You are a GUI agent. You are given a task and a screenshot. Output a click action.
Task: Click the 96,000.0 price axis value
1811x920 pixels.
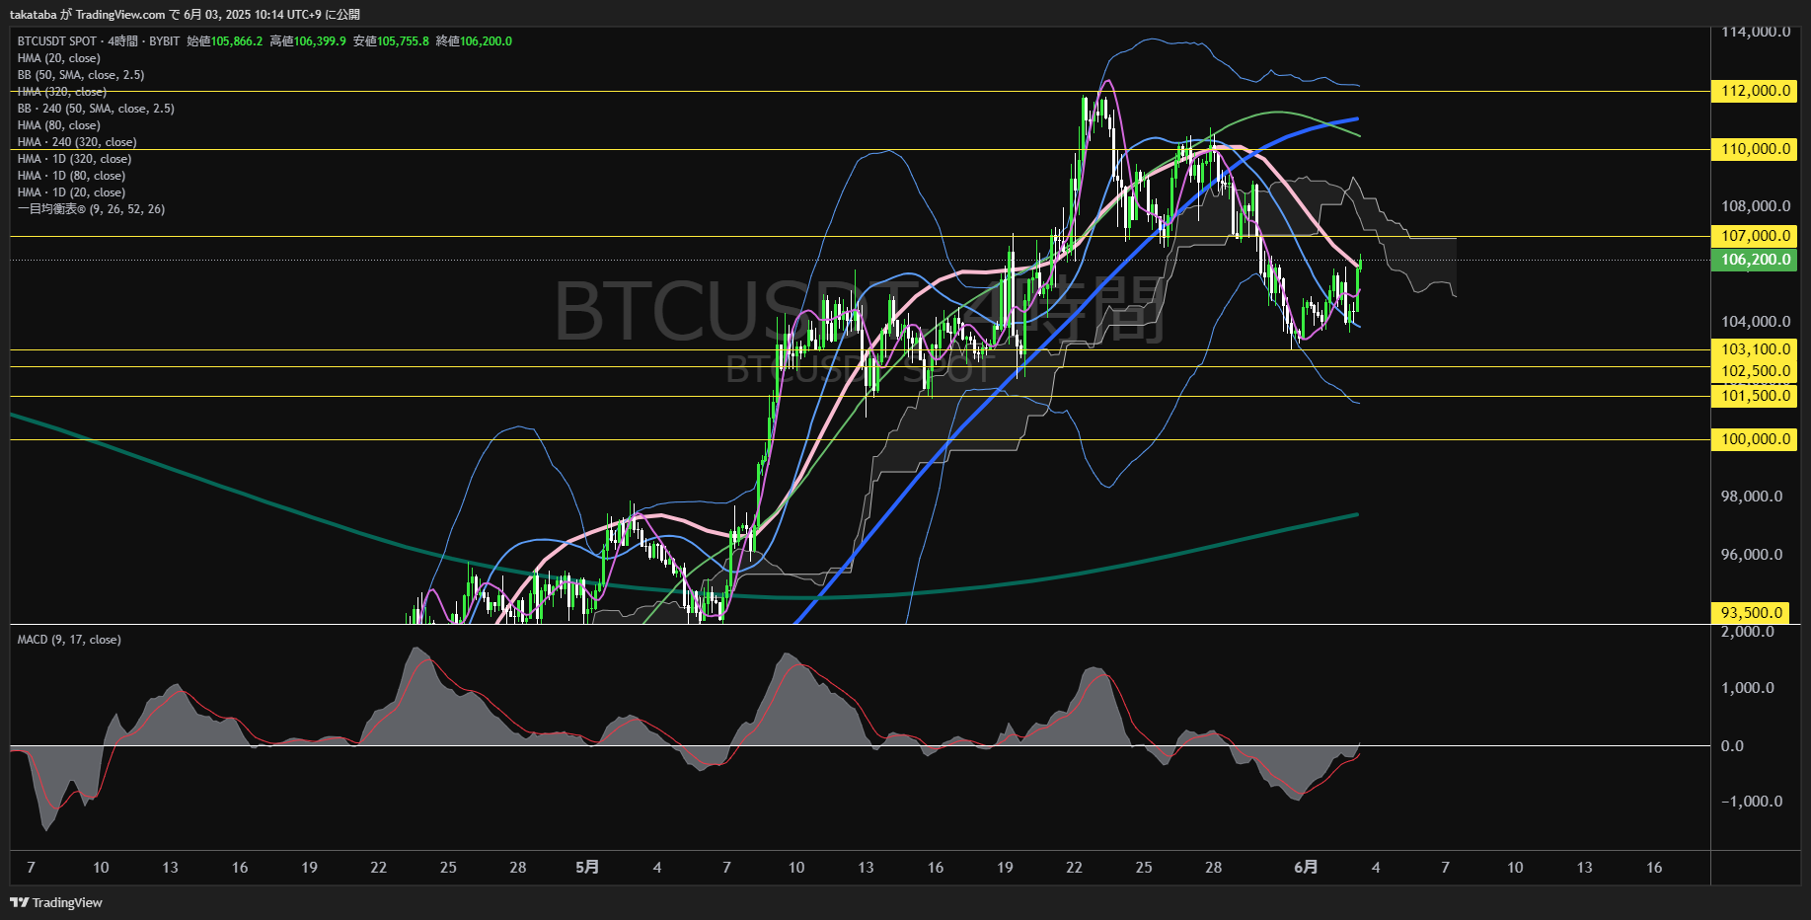(1752, 555)
